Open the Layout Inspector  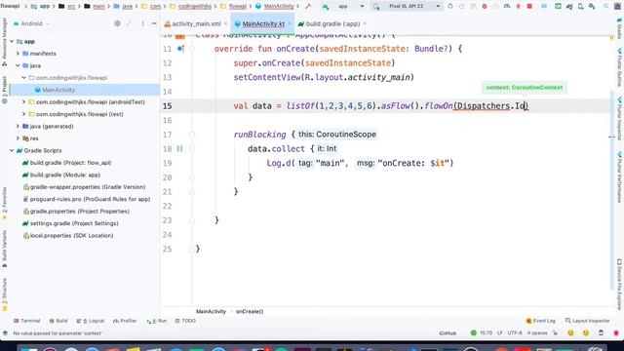pos(587,321)
